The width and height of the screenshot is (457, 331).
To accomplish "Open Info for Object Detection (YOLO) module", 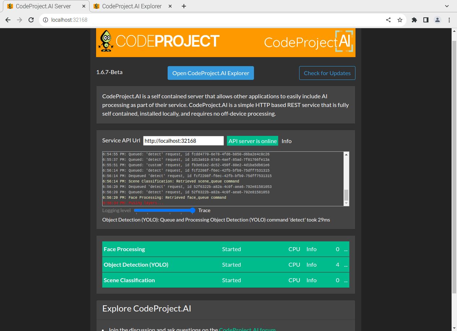I will pos(311,265).
